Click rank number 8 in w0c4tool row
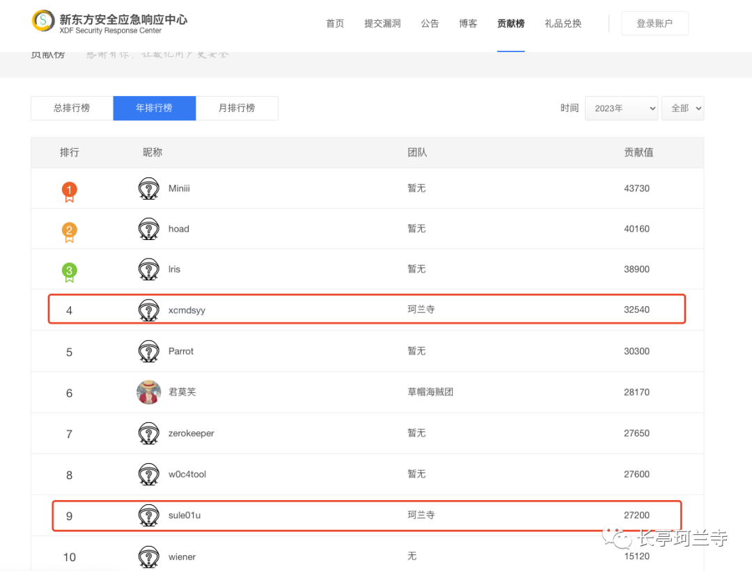This screenshot has height=571, width=752. (69, 475)
